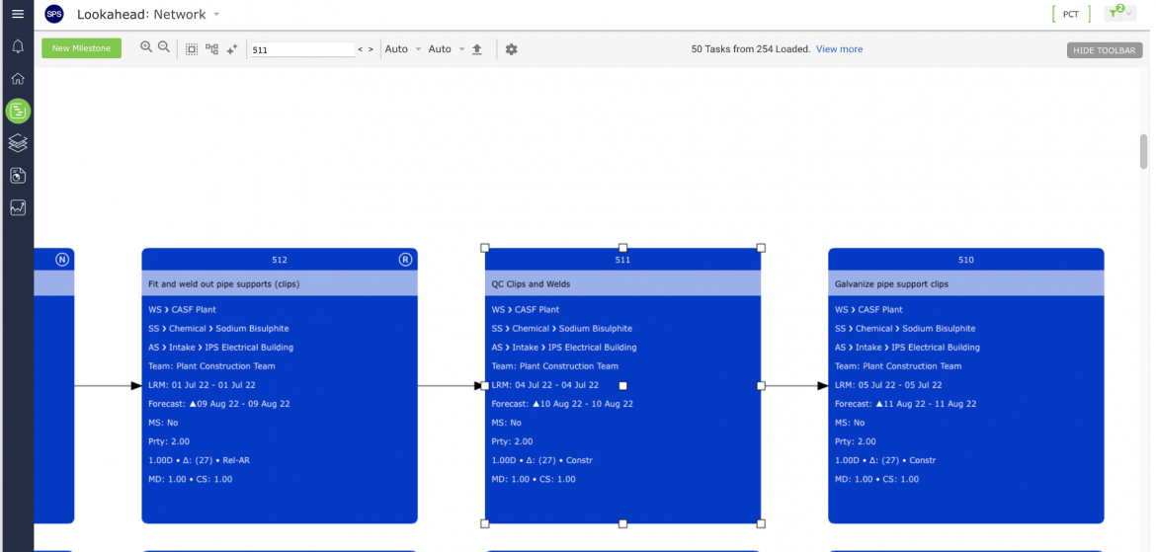Open the second Auto dropdown
Viewport: 1156px width, 552px height.
pos(447,49)
